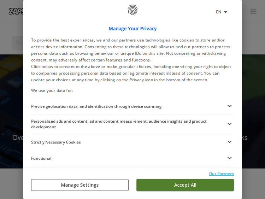The image size is (265, 199).
Task: Expand Precise geolocation data chevron
Action: click(x=229, y=106)
